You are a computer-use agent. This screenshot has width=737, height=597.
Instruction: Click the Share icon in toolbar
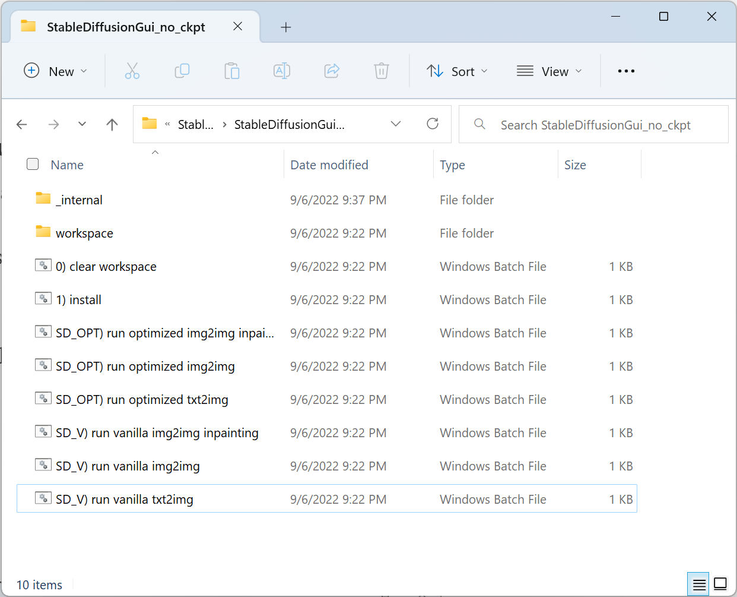(332, 71)
